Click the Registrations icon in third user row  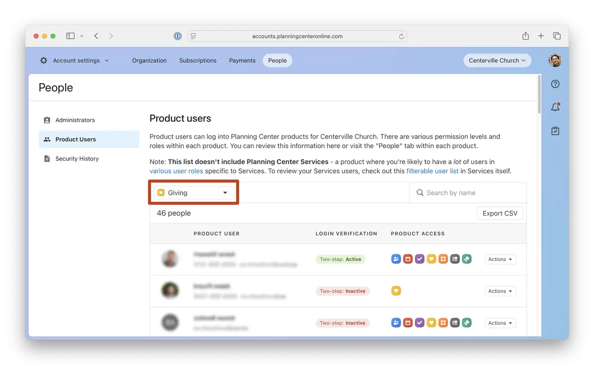click(x=467, y=323)
